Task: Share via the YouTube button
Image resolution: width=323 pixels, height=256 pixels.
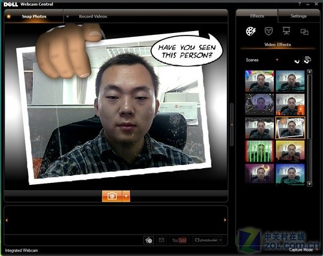Action: [x=179, y=240]
